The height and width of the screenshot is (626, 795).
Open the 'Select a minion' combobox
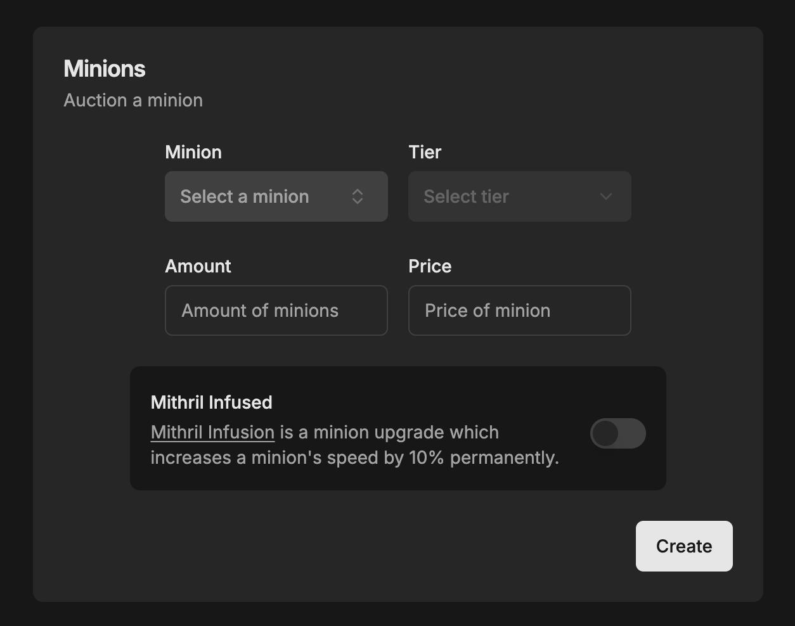coord(276,196)
